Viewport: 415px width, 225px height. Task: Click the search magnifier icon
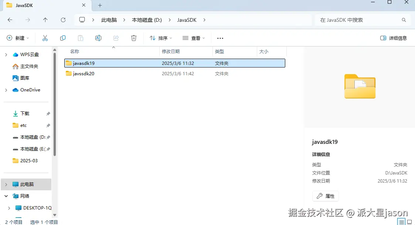[x=404, y=20]
